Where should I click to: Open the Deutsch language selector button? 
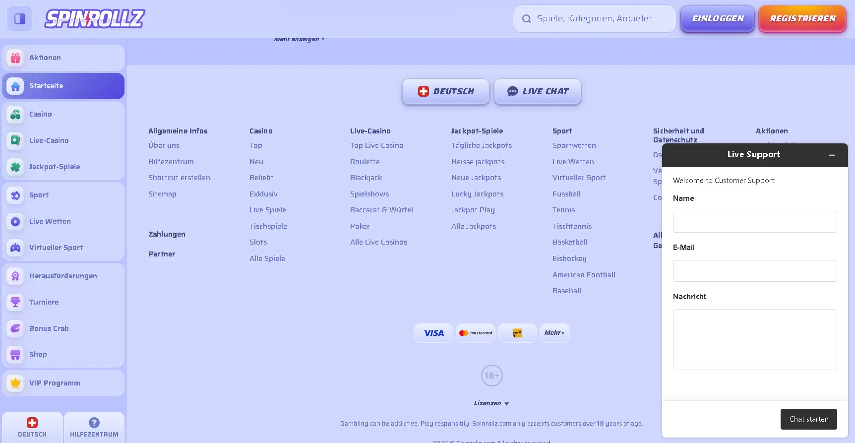coord(445,92)
